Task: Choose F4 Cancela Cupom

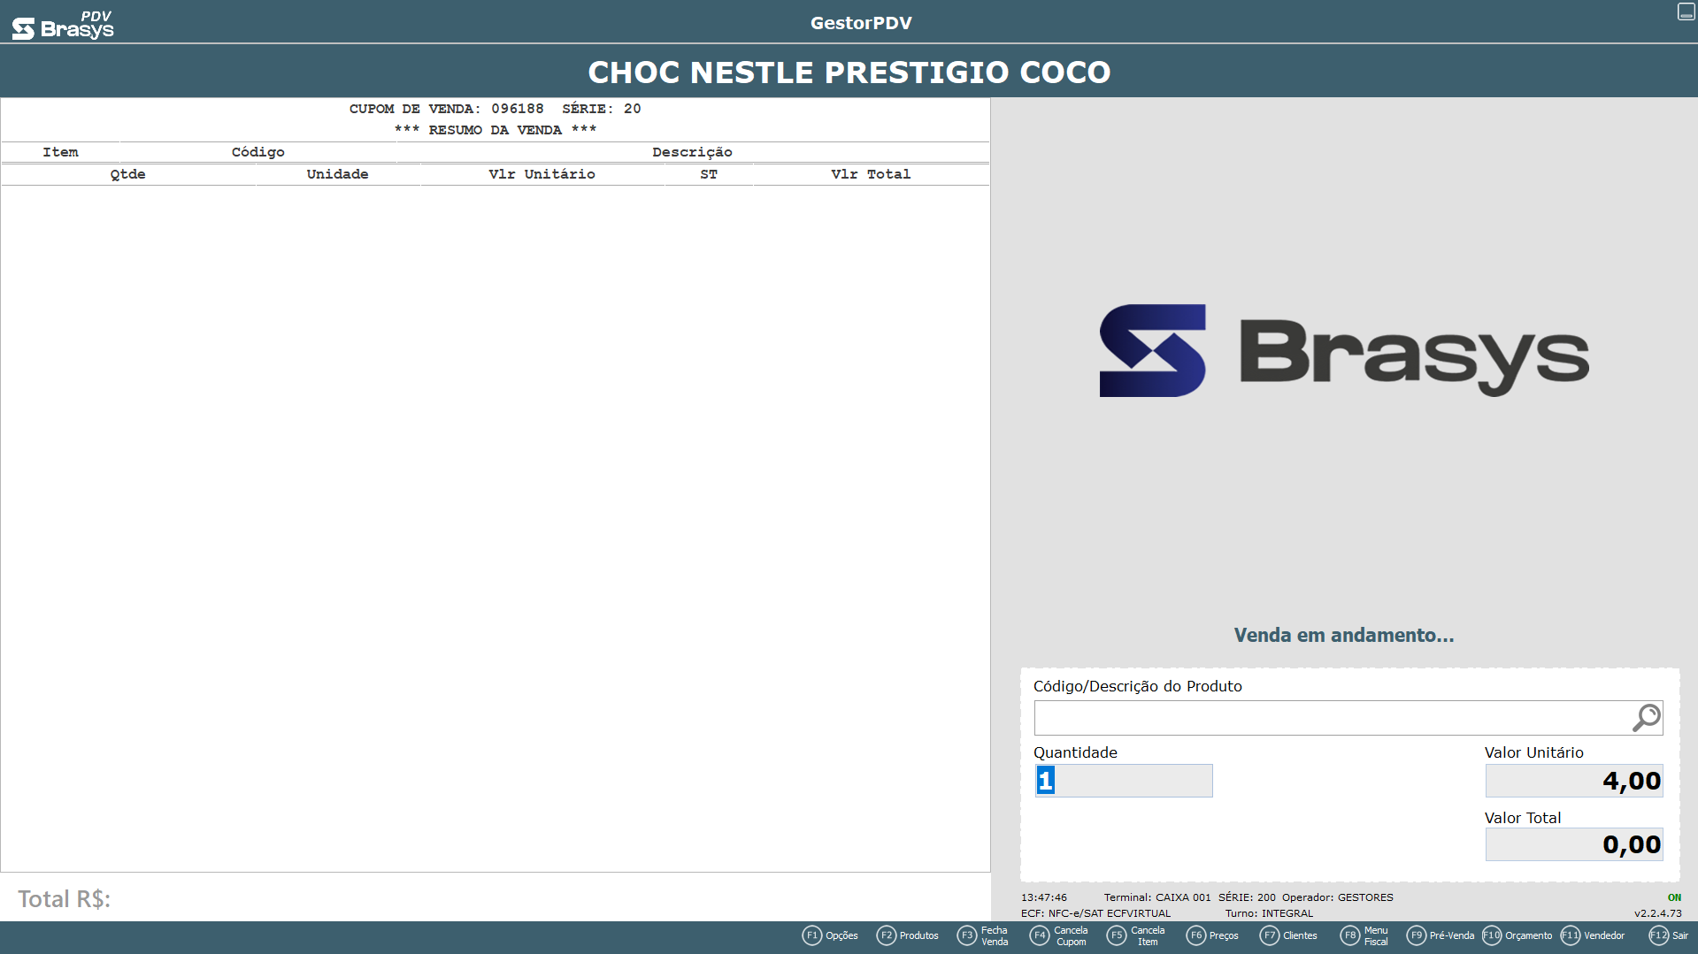Action: [x=1058, y=935]
